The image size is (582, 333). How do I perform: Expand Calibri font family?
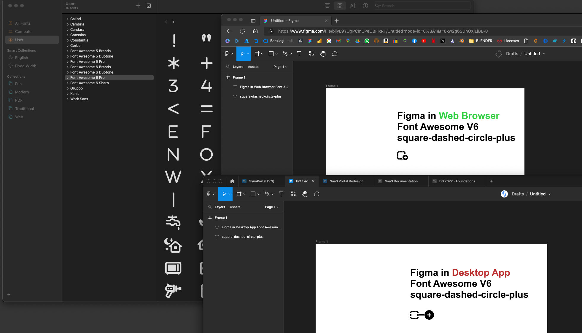point(68,19)
